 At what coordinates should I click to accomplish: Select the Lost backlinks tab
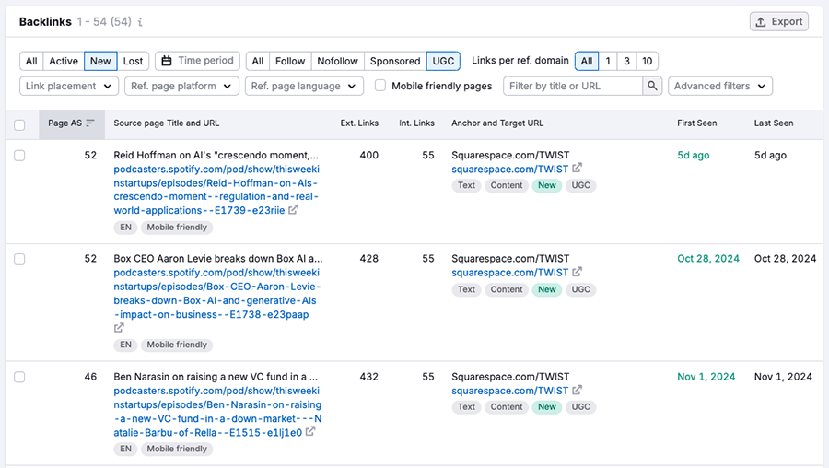pos(133,61)
